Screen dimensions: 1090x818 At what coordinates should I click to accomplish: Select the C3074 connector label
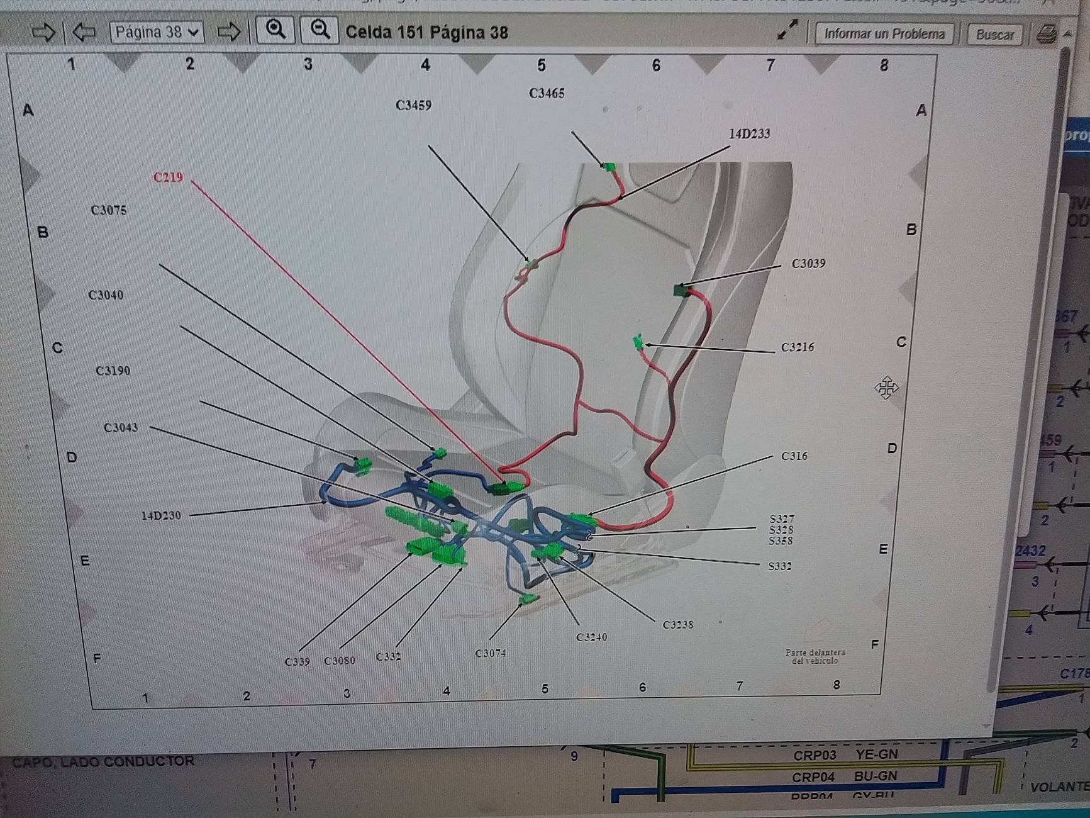pos(491,654)
